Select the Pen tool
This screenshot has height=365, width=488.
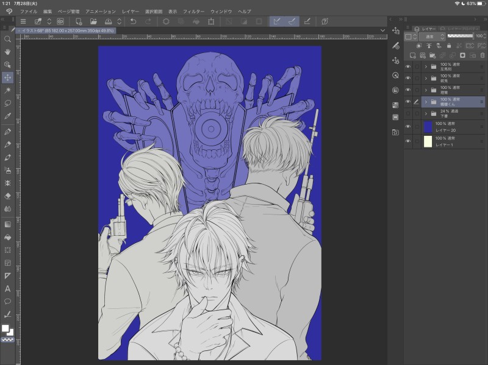pos(7,132)
